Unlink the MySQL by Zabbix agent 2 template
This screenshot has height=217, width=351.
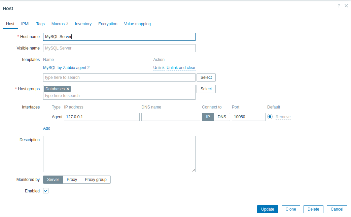[x=159, y=68]
